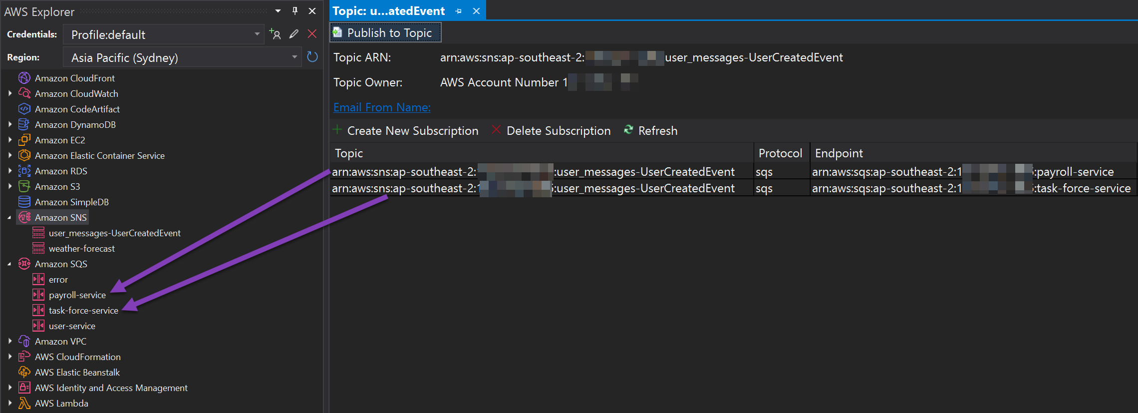Select the task-force-service subscription row
The width and height of the screenshot is (1138, 413).
733,188
